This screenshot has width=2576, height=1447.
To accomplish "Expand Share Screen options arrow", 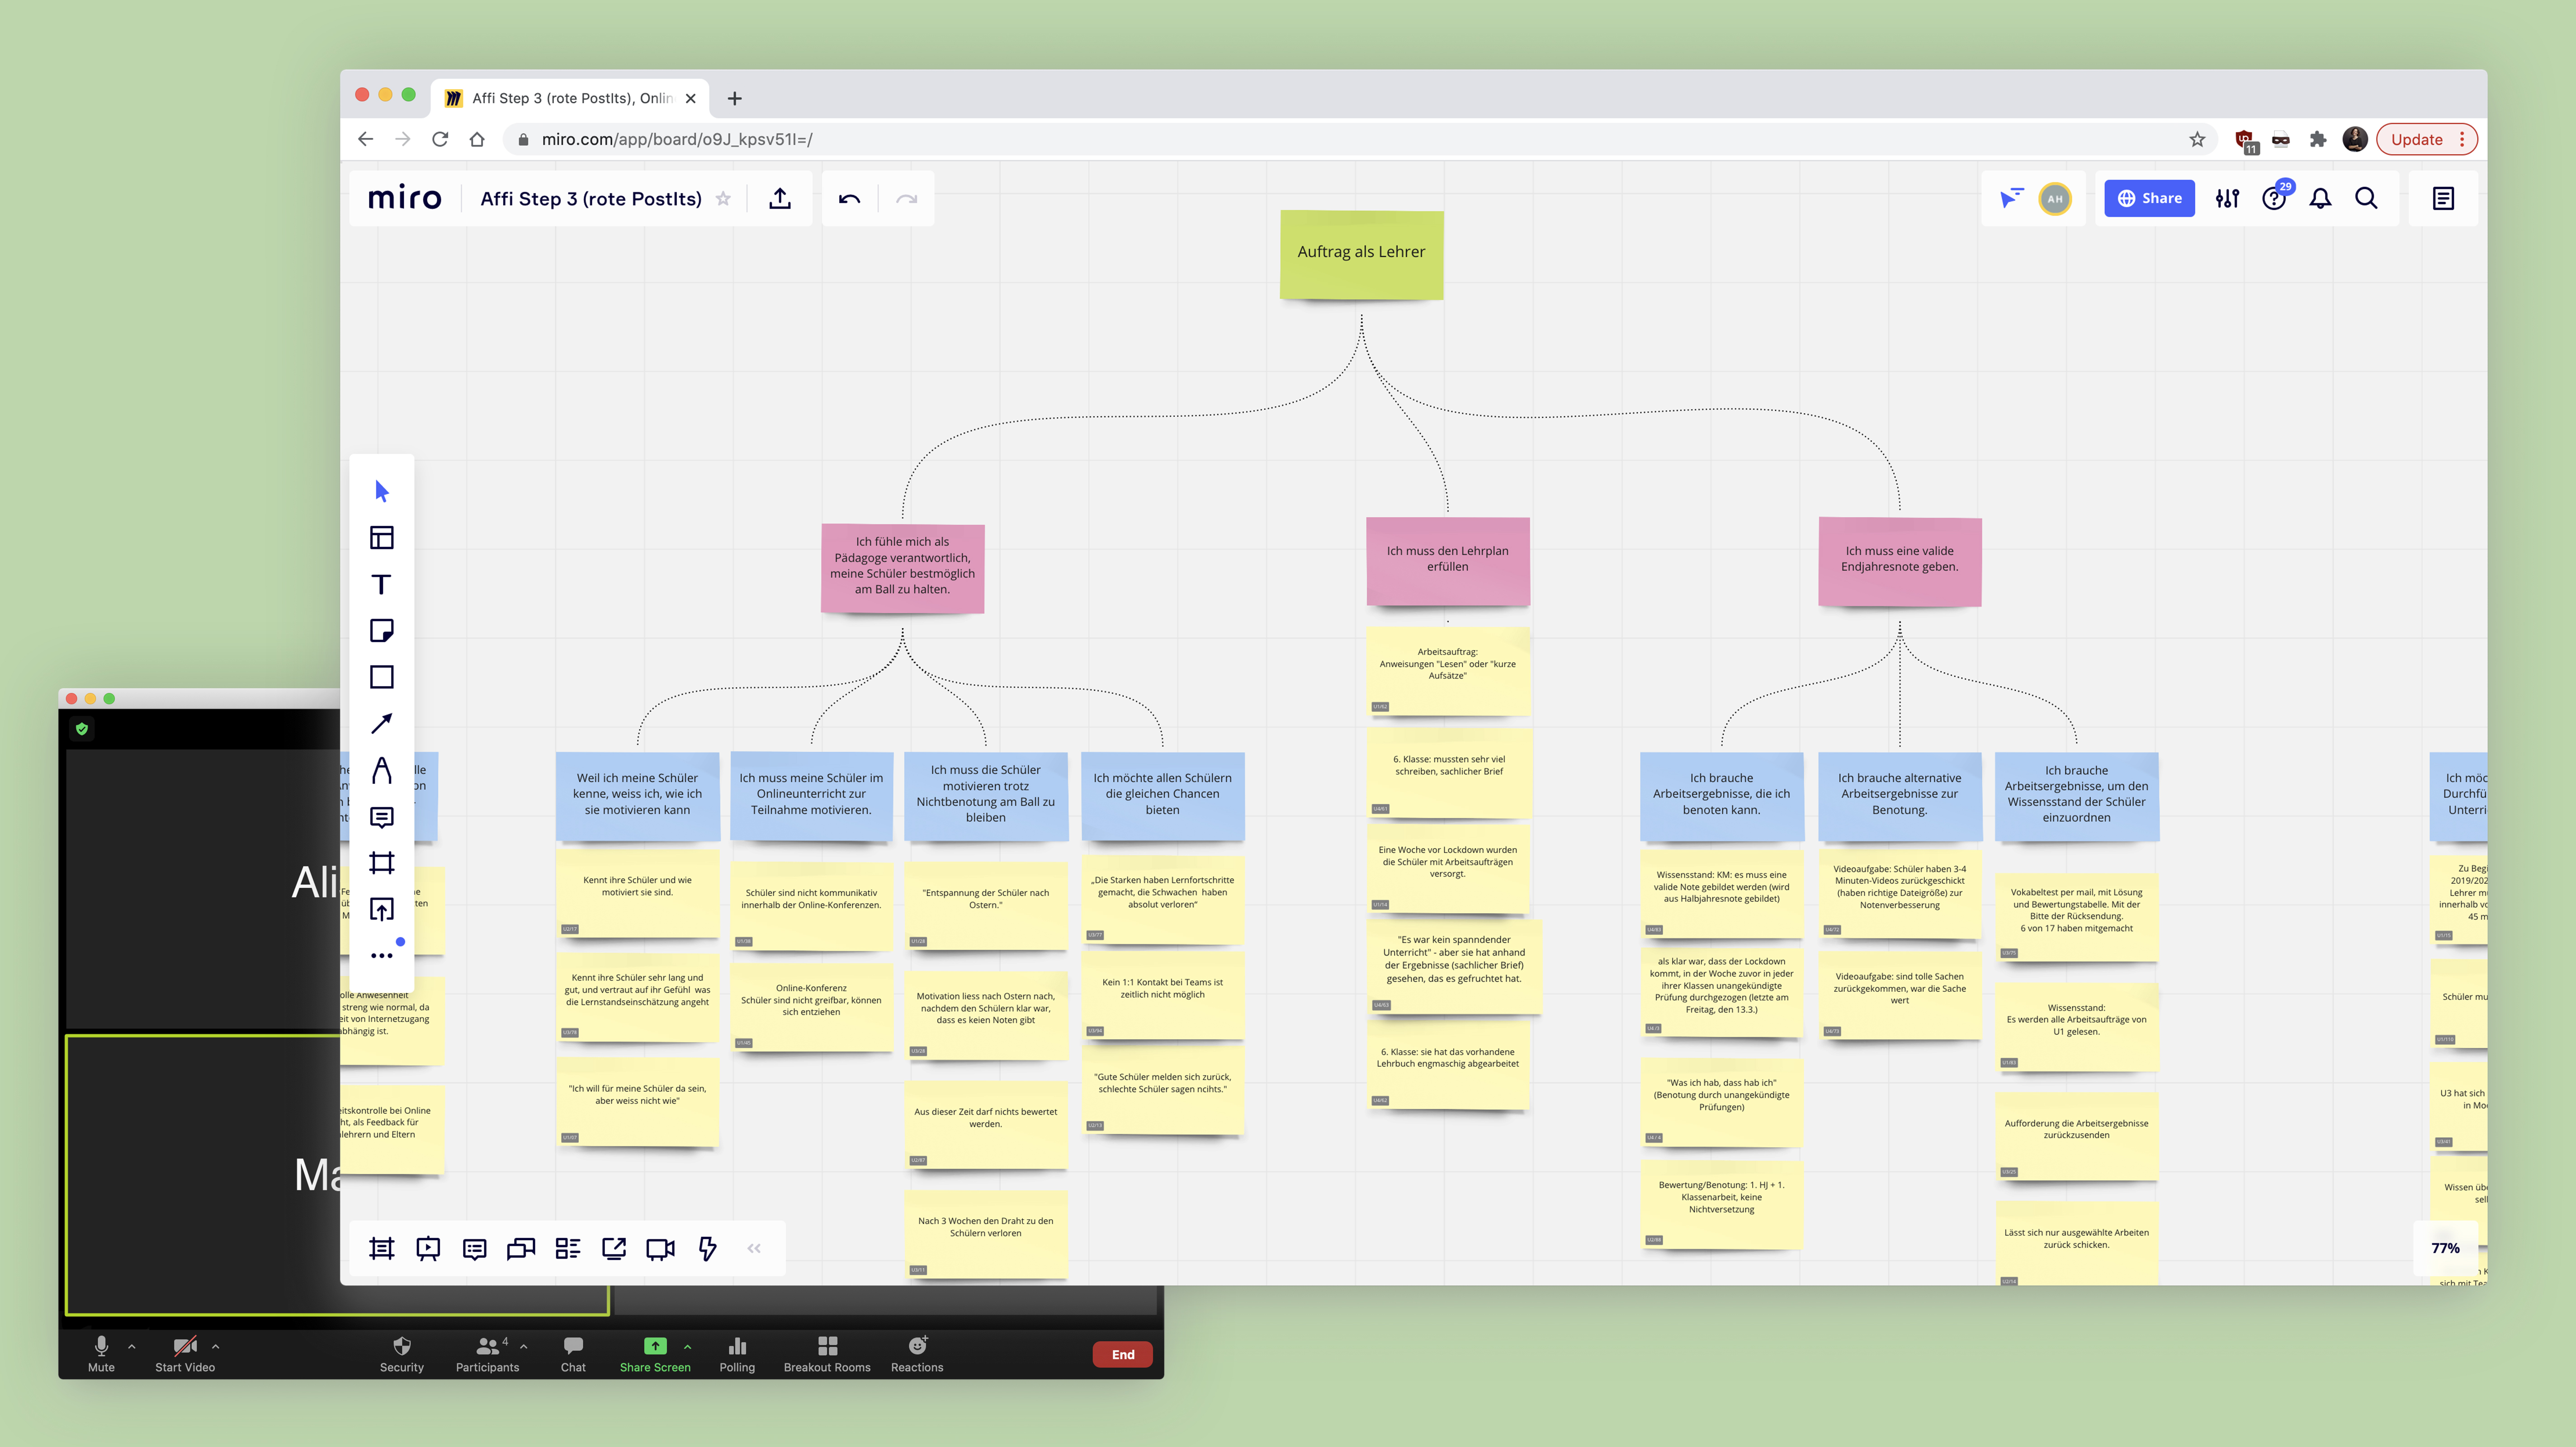I will (687, 1346).
